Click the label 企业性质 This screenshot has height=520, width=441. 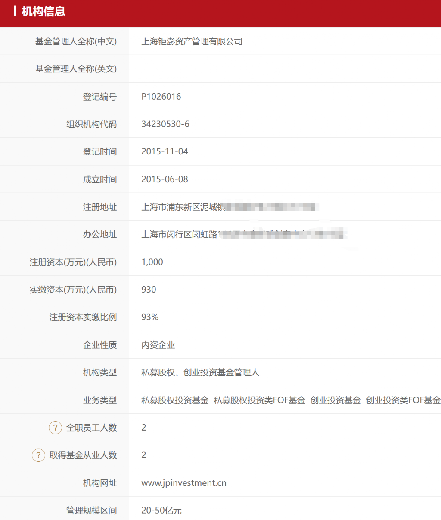pos(100,345)
